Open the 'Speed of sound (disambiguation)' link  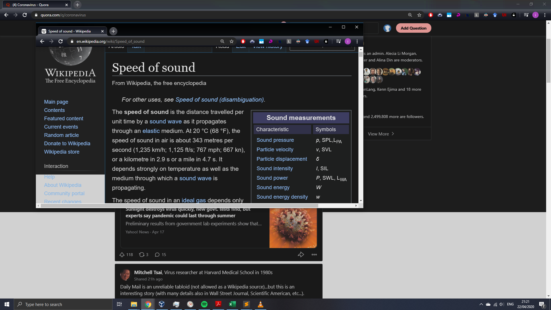tap(220, 100)
